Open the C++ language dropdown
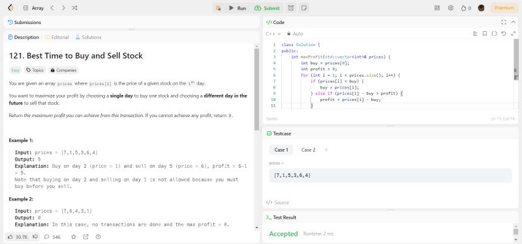This screenshot has height=244, width=522. pyautogui.click(x=273, y=34)
